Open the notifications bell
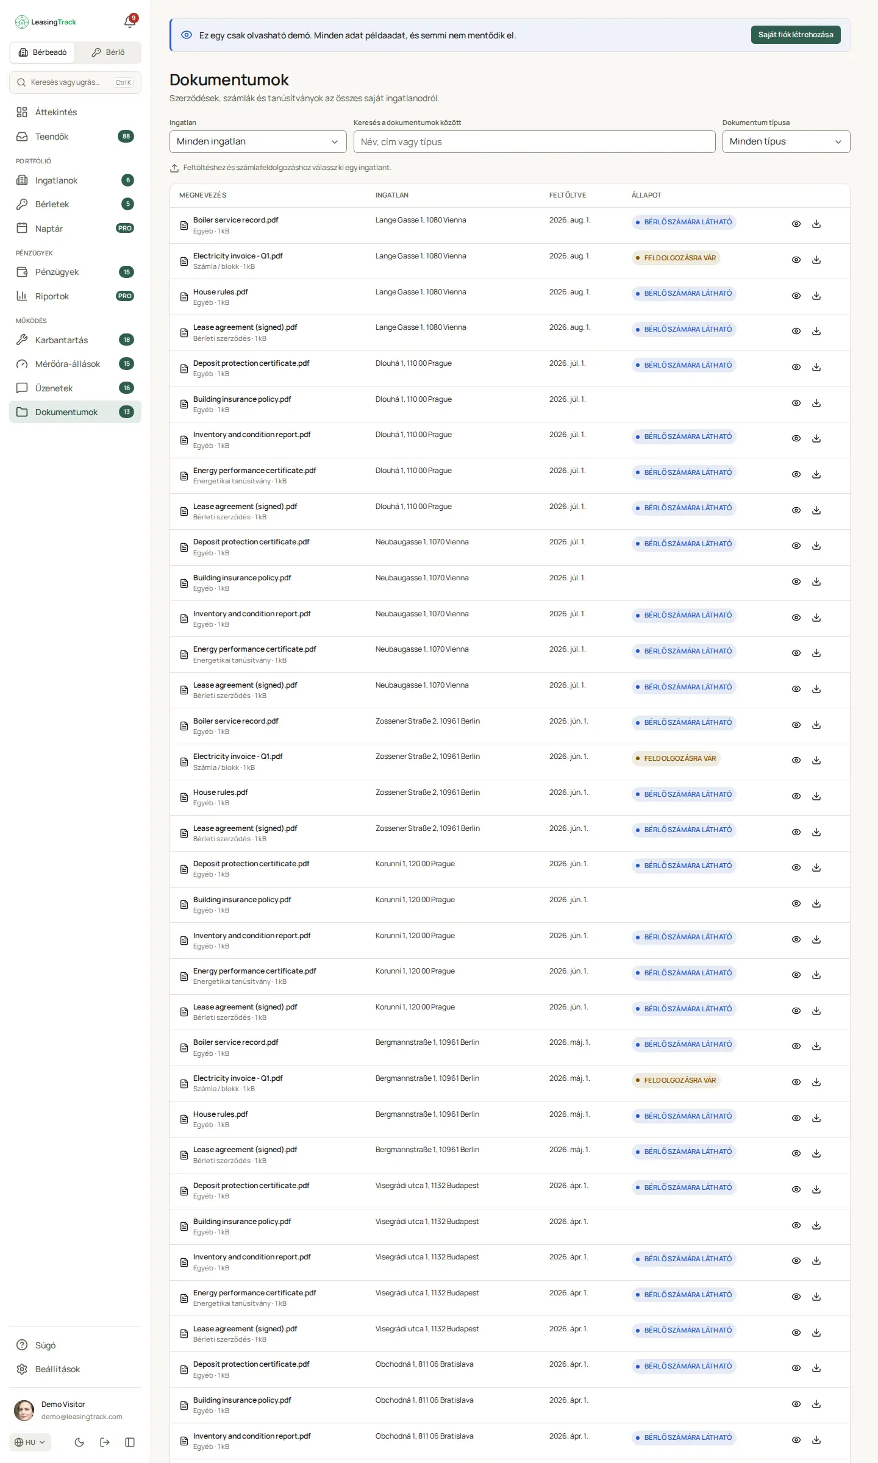 [130, 22]
